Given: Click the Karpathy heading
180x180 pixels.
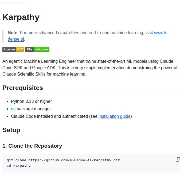Looking at the screenshot, I should [21, 17].
